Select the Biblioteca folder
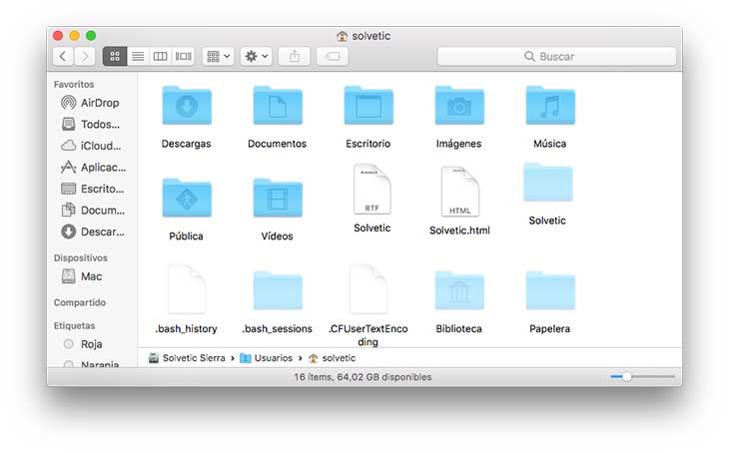Screen dimensions: 729x453 pyautogui.click(x=459, y=290)
